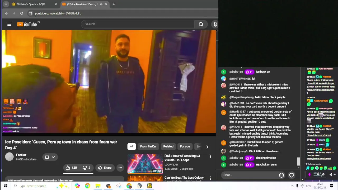Reload the current YouTube page
The height and width of the screenshot is (190, 338).
(22, 13)
